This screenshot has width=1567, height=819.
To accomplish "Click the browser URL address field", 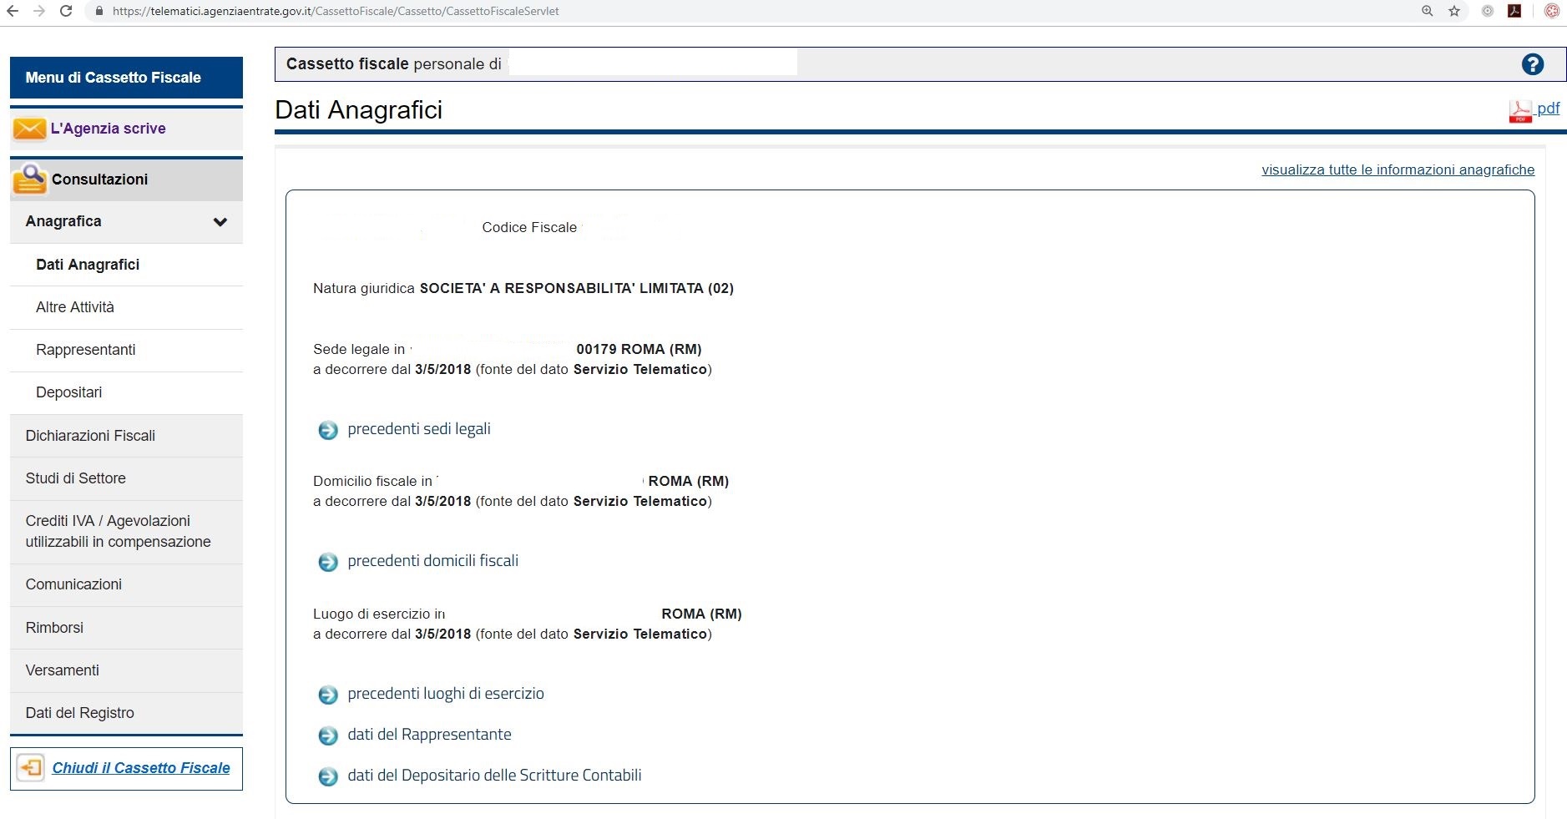I will click(751, 12).
